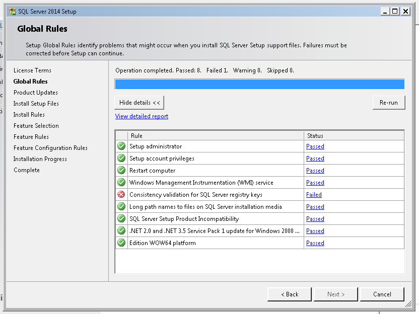Select Complete step in sidebar
The image size is (419, 314).
(x=27, y=170)
